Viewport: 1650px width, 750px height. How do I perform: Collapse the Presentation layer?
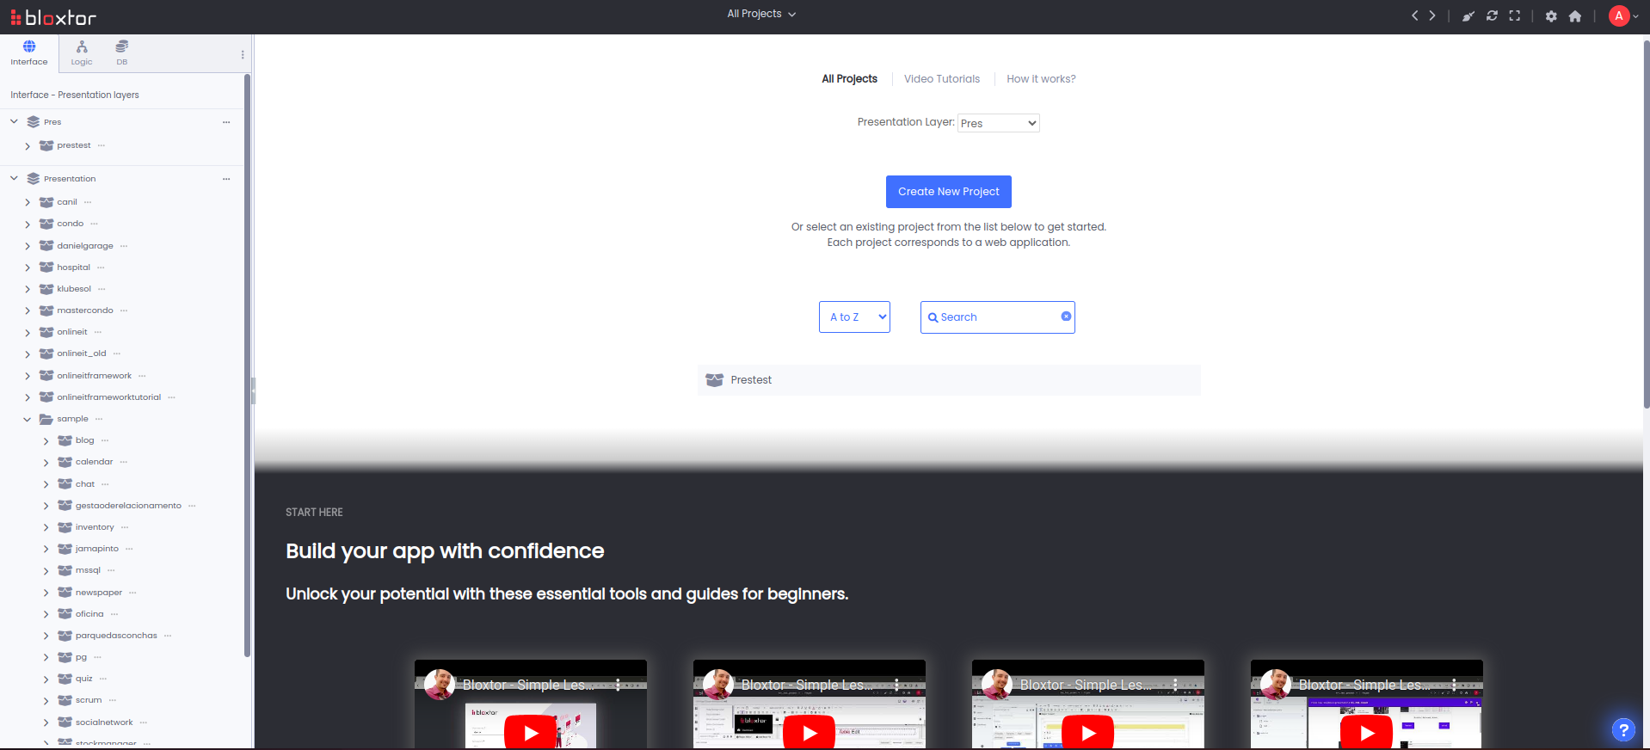(14, 179)
